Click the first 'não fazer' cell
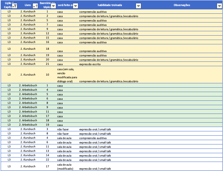The height and width of the screenshot is (171, 223). point(63,129)
